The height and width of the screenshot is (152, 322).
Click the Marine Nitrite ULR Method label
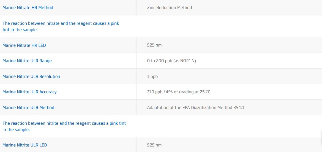(28, 108)
